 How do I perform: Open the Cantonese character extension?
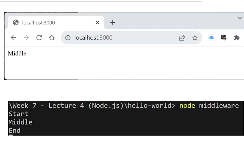point(224,38)
